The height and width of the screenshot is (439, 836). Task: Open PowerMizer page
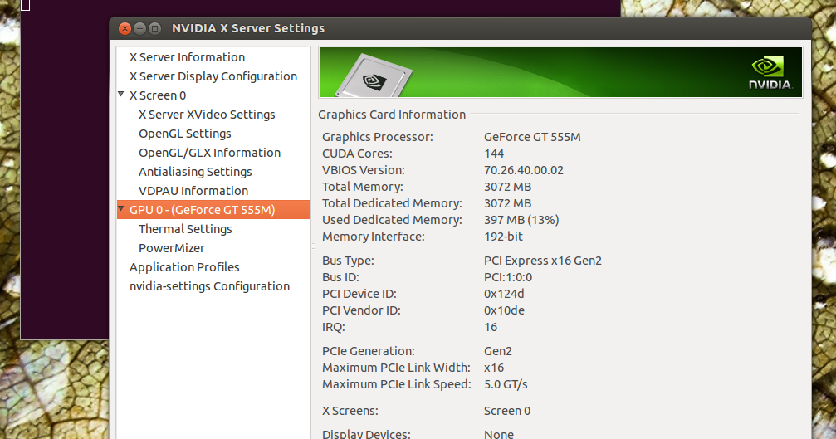tap(172, 248)
